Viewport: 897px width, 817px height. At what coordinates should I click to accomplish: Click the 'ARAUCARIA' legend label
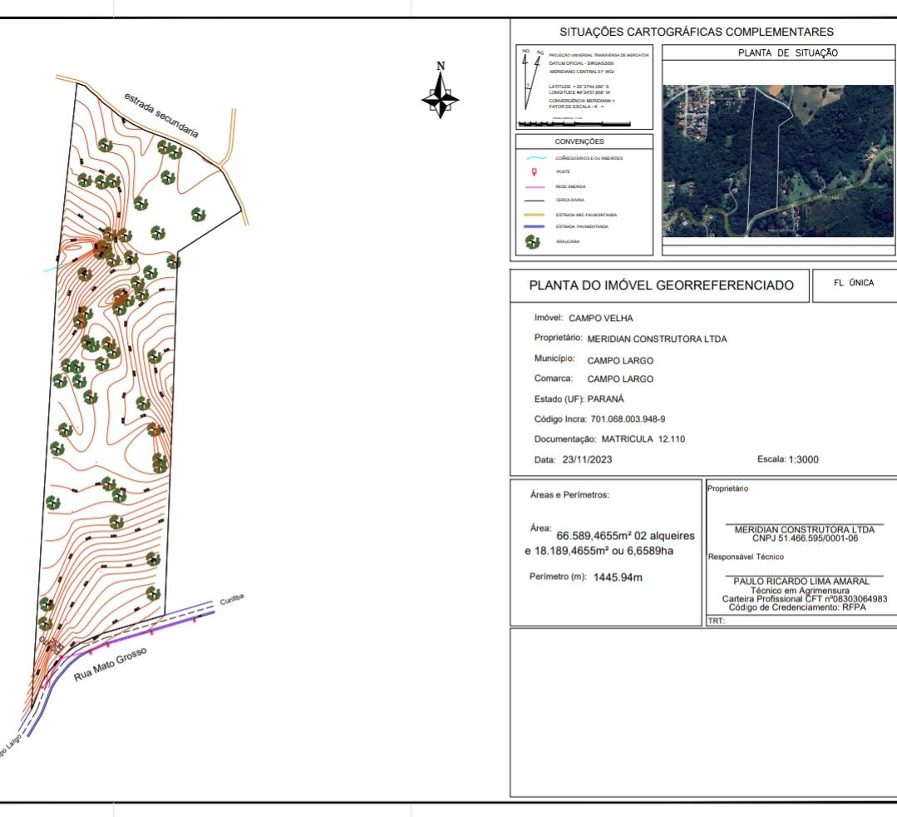[x=568, y=241]
